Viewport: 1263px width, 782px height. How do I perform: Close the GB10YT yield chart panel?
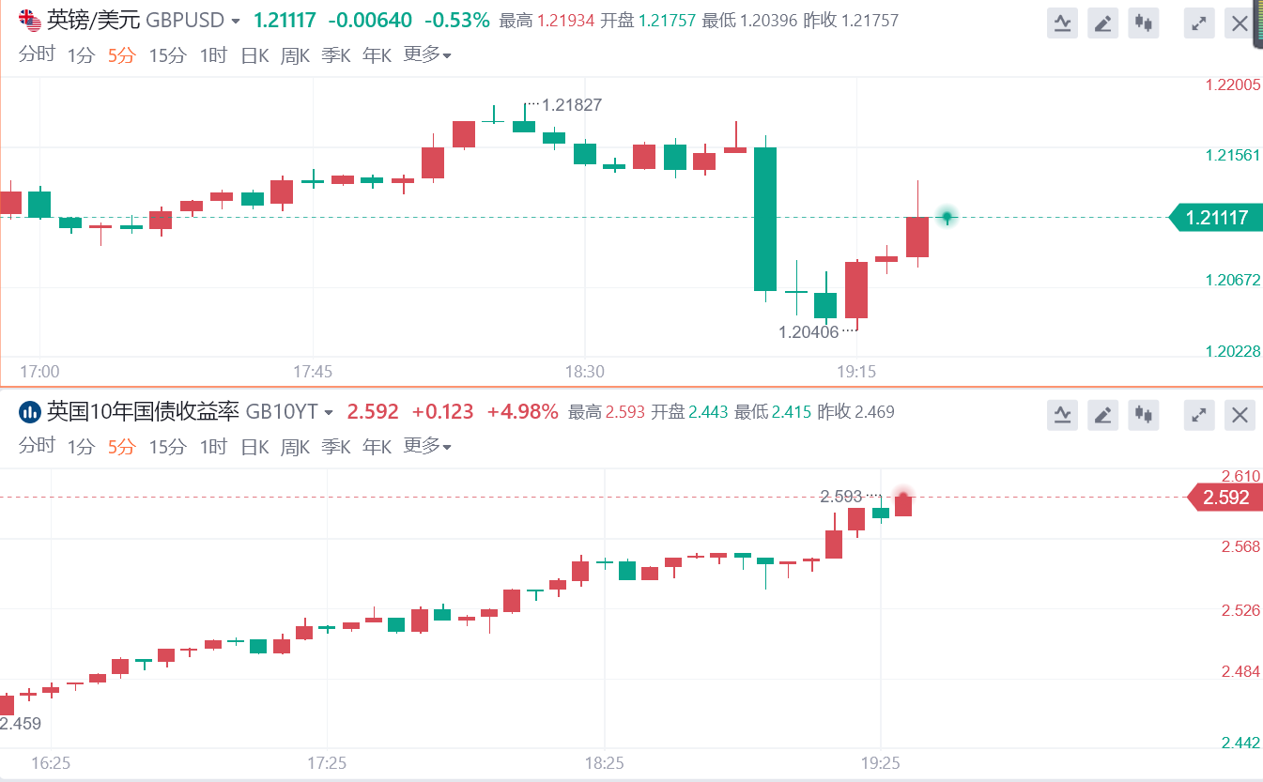pos(1240,414)
